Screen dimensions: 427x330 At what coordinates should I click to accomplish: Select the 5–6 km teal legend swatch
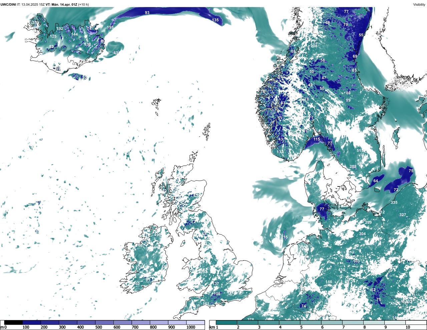click(311, 323)
